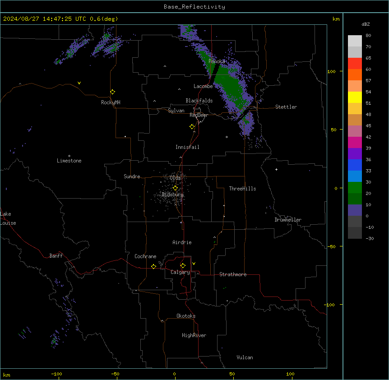Select the gray 0 dBZ legend swatch
Image resolution: width=389 pixels, height=380 pixels.
click(355, 222)
